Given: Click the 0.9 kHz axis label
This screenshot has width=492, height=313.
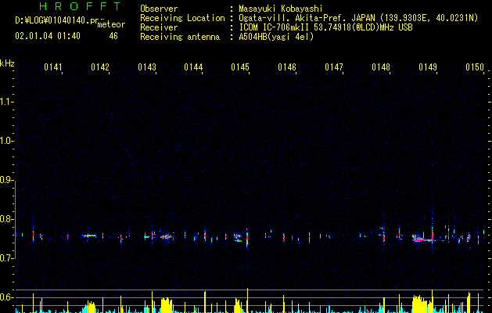Looking at the screenshot, I should (x=6, y=180).
